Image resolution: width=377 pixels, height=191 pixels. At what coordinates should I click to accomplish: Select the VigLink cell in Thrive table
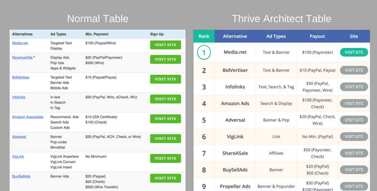click(x=235, y=137)
